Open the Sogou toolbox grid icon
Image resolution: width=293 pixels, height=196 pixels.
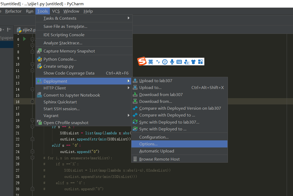coord(200,62)
